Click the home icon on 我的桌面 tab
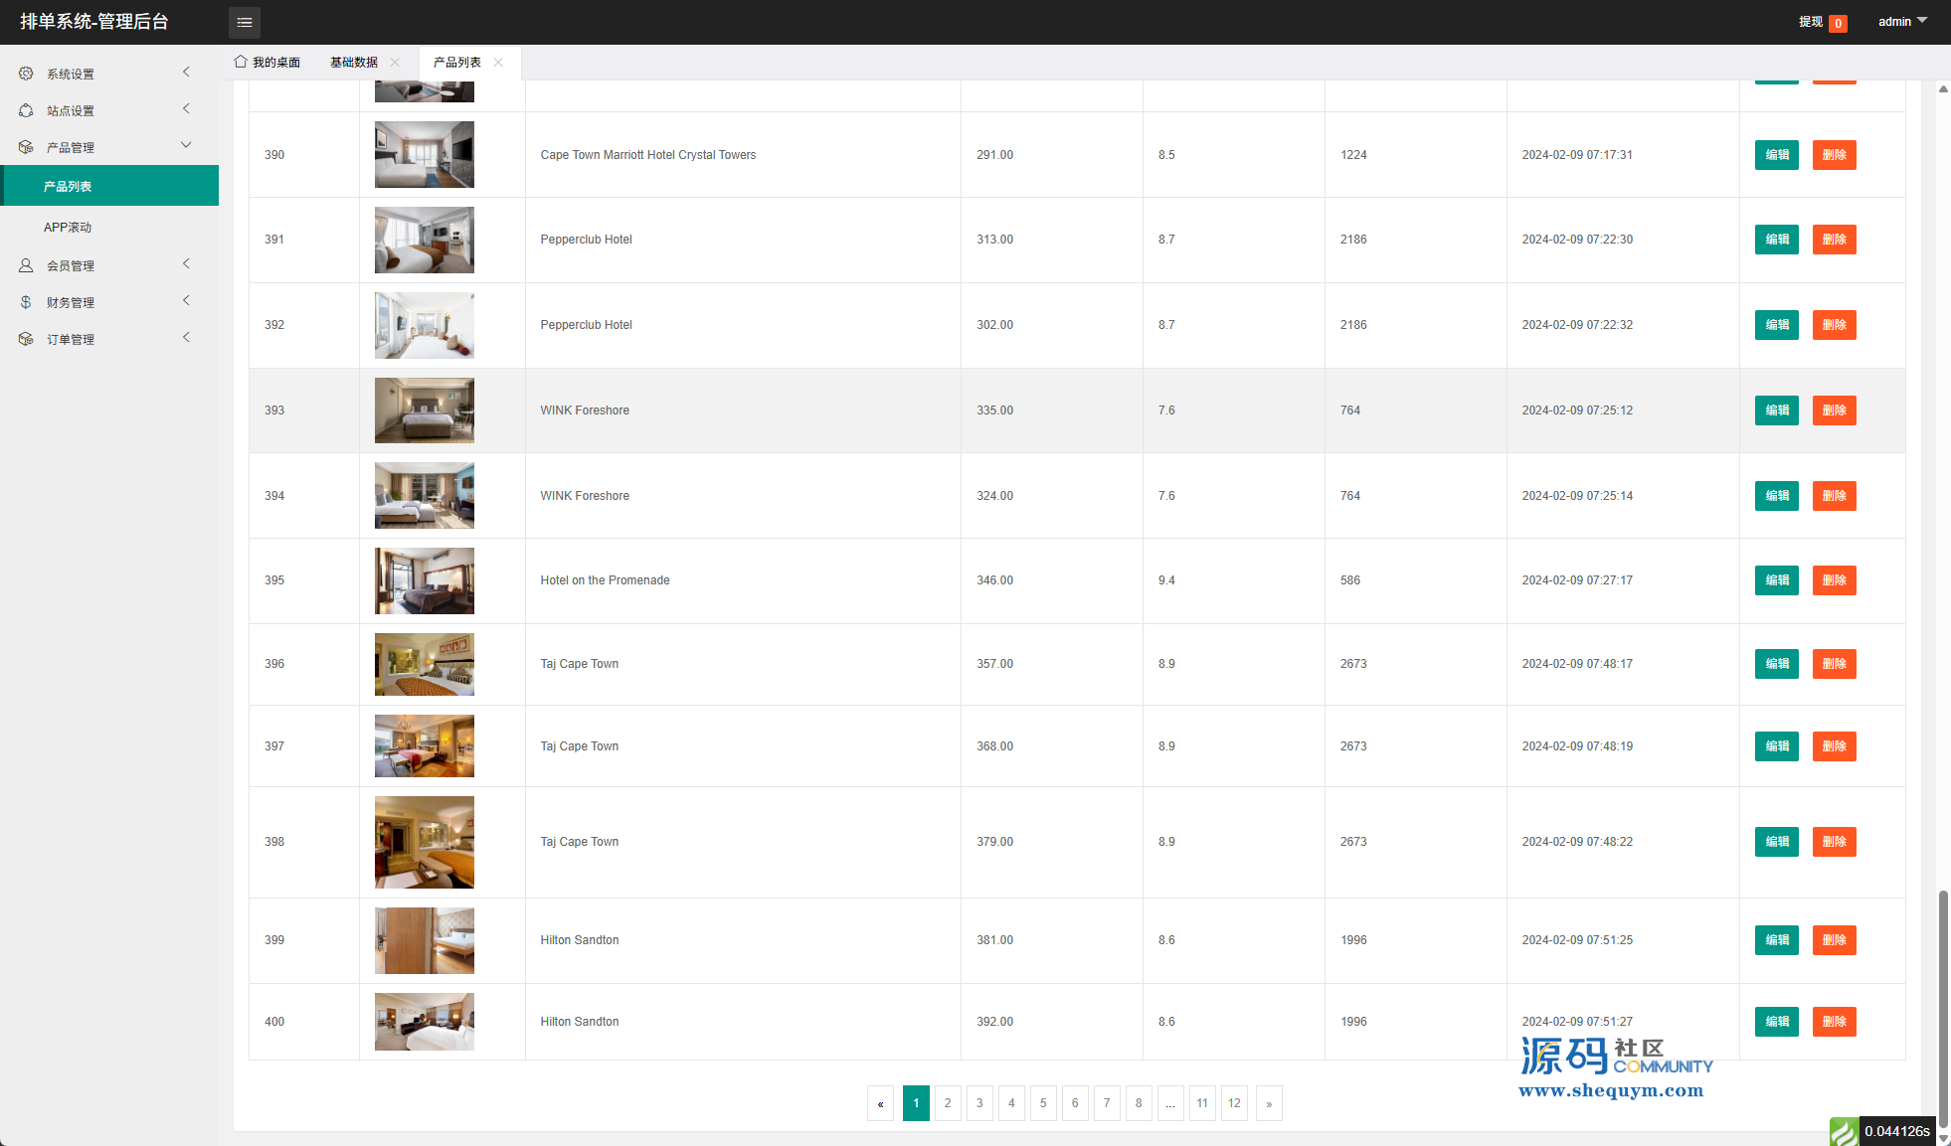This screenshot has width=1951, height=1146. [241, 62]
